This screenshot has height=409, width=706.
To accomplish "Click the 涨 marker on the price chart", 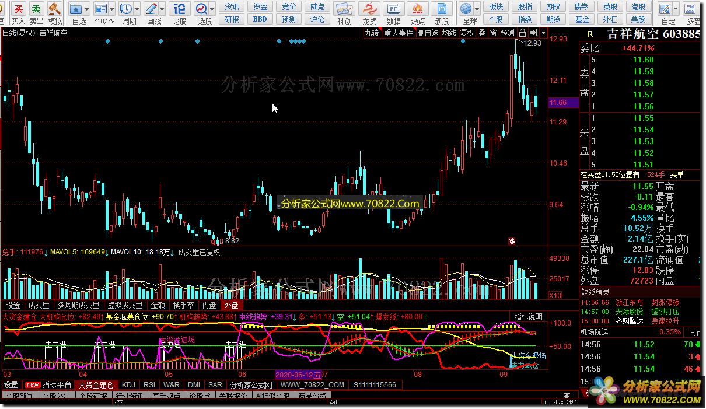I will pyautogui.click(x=512, y=240).
